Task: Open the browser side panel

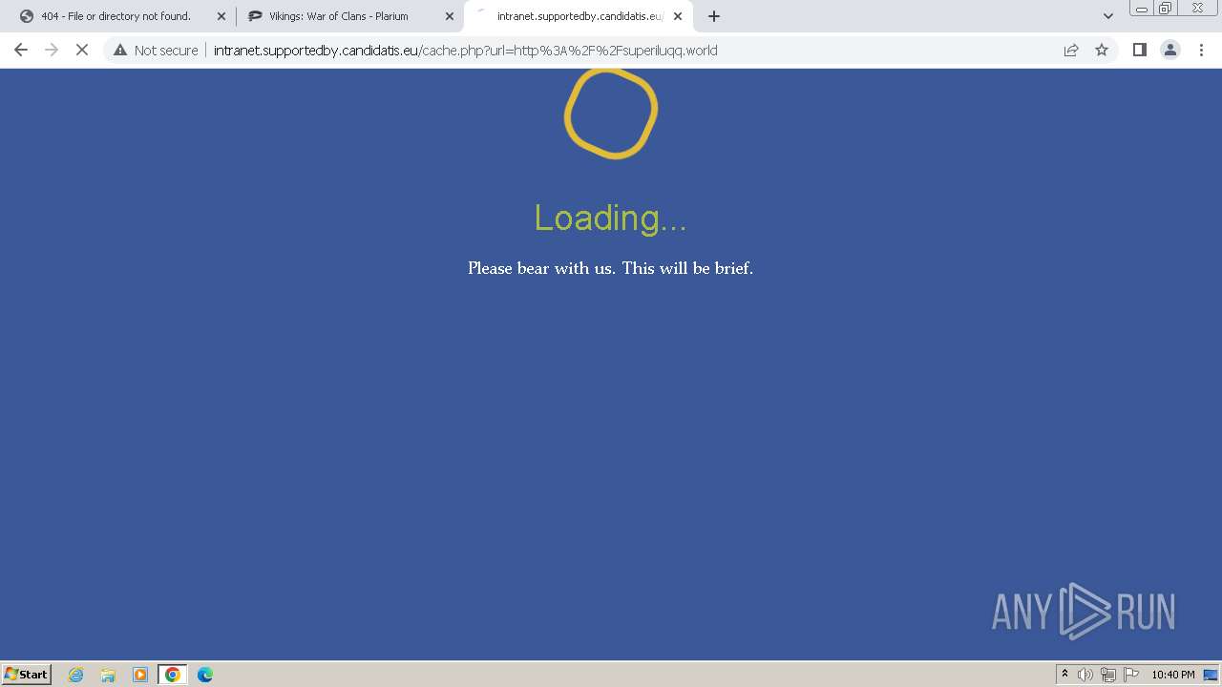Action: tap(1139, 50)
